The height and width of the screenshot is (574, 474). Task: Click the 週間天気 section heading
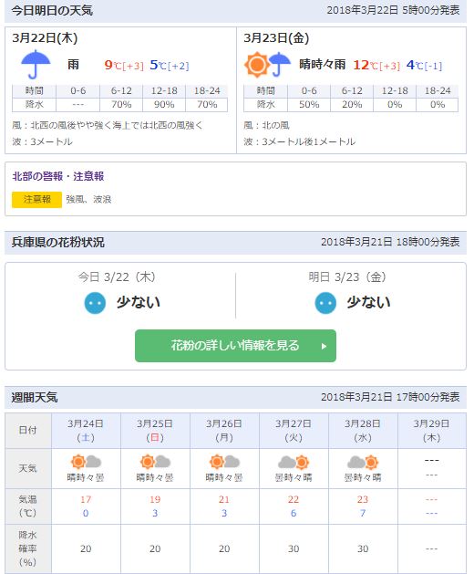pyautogui.click(x=35, y=397)
